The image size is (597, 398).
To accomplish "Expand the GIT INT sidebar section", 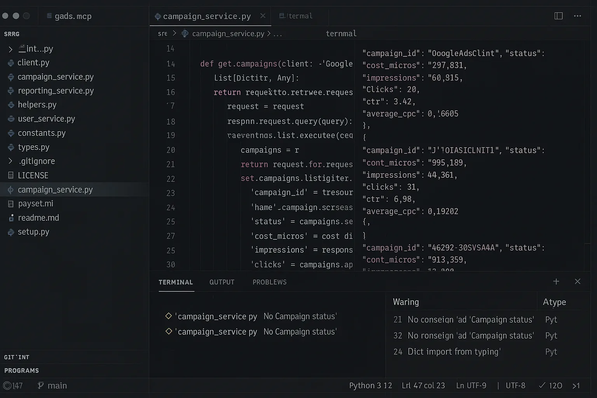I will pyautogui.click(x=17, y=357).
